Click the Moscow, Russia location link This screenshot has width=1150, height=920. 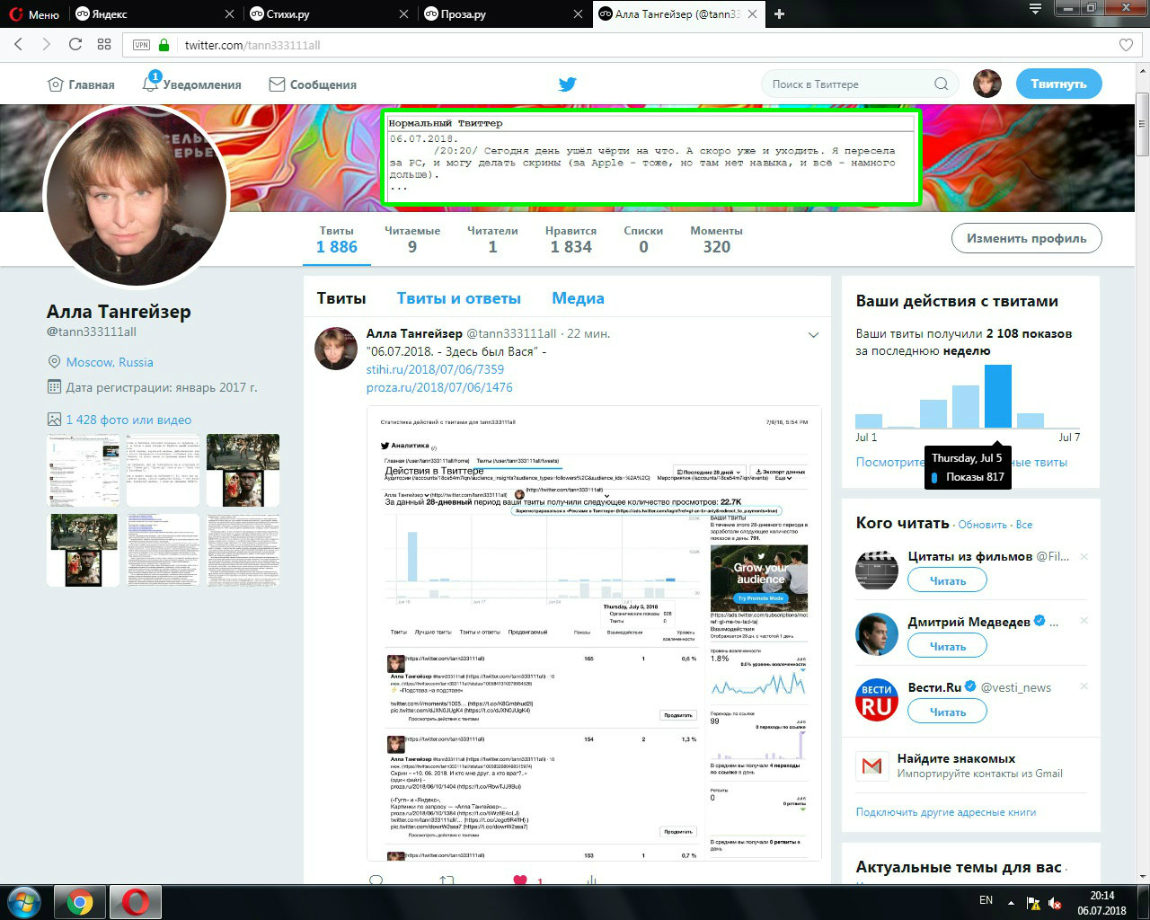(110, 362)
